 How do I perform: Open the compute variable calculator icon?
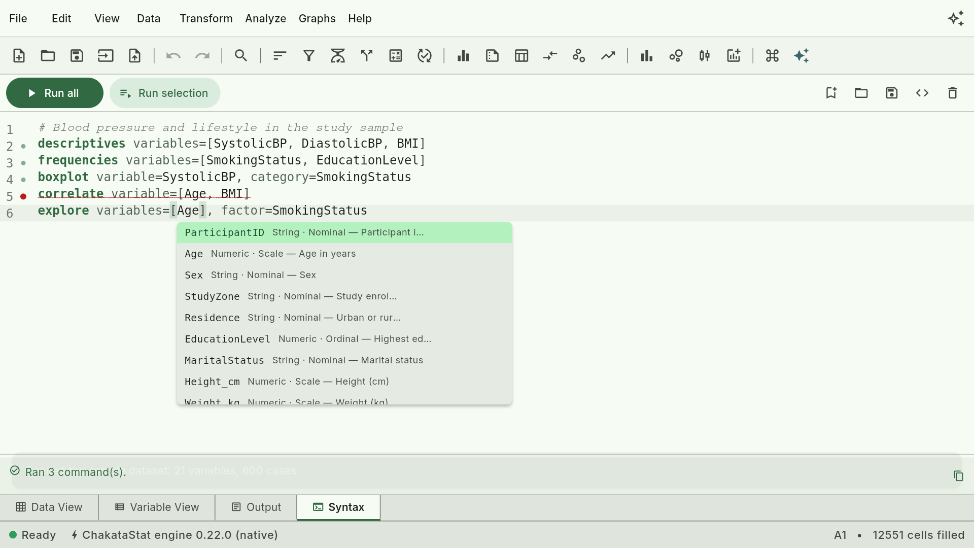[x=396, y=56]
